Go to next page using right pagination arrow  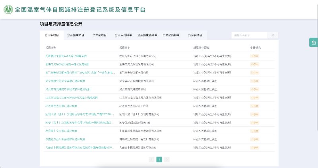tap(167, 159)
